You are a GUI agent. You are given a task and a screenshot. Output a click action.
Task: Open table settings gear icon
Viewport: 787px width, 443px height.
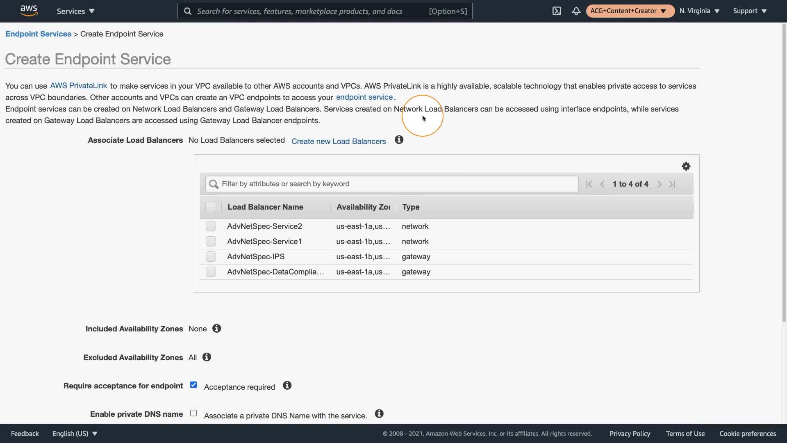(x=686, y=166)
